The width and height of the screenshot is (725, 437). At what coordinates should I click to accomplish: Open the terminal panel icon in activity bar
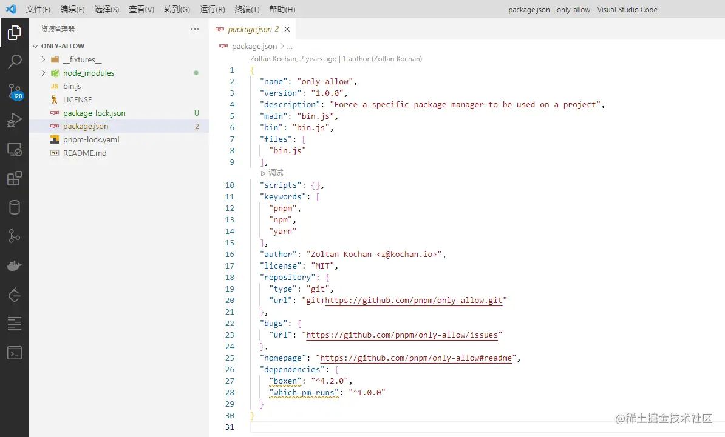pos(15,353)
